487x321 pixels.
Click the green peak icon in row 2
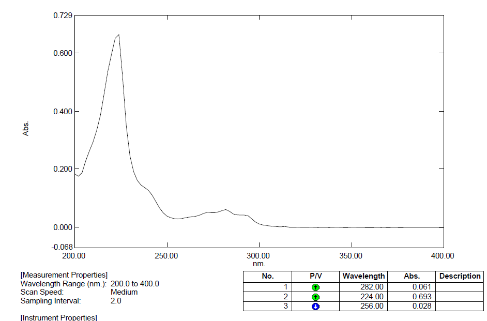(315, 297)
